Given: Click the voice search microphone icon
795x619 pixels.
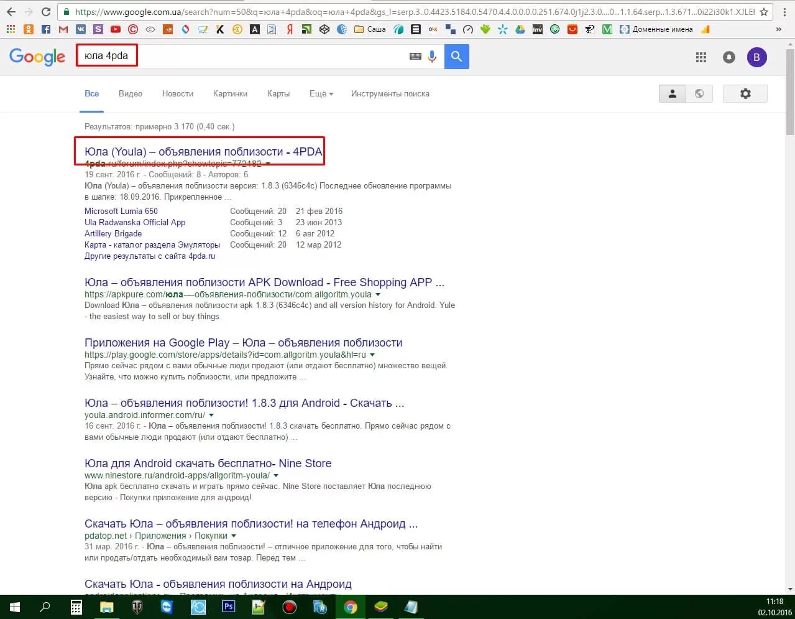Looking at the screenshot, I should coord(432,56).
